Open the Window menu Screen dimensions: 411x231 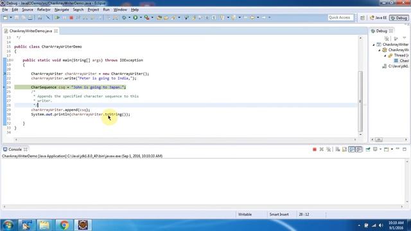[120, 10]
